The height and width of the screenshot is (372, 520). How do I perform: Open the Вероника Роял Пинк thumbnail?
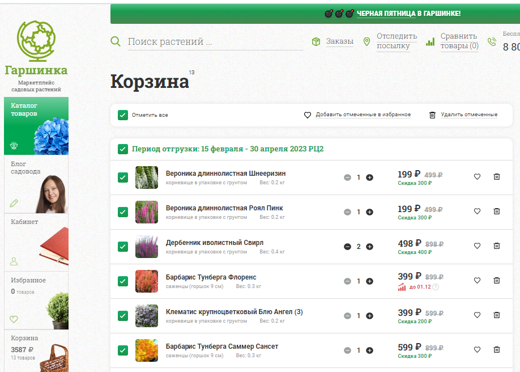pos(147,212)
